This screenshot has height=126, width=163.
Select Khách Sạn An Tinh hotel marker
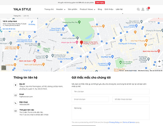click(x=77, y=42)
